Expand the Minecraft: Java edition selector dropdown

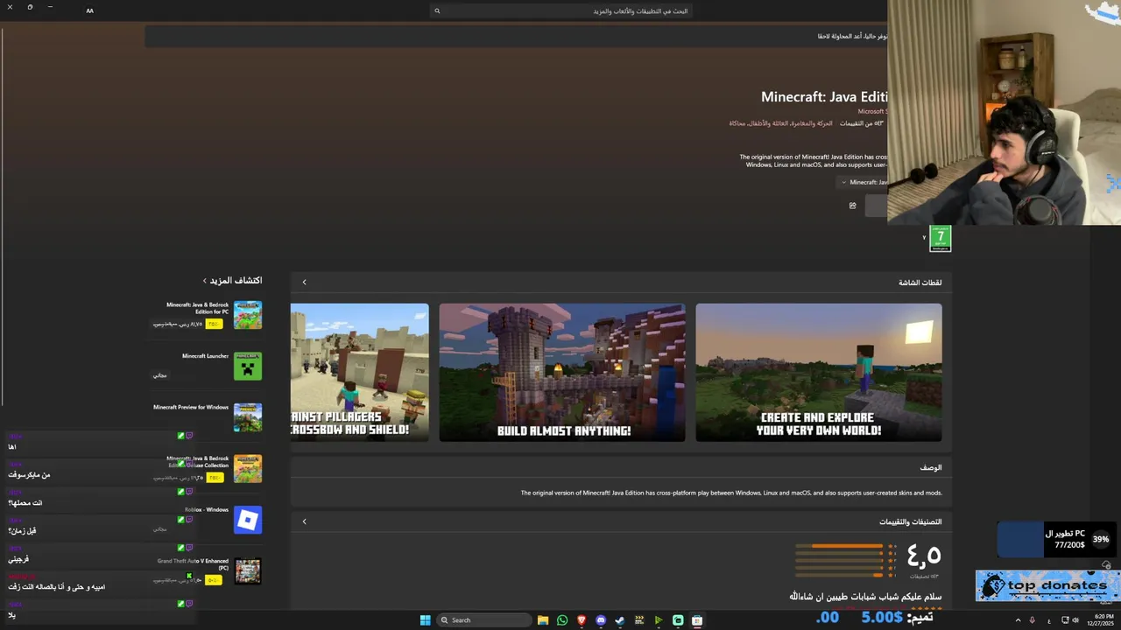pos(863,182)
